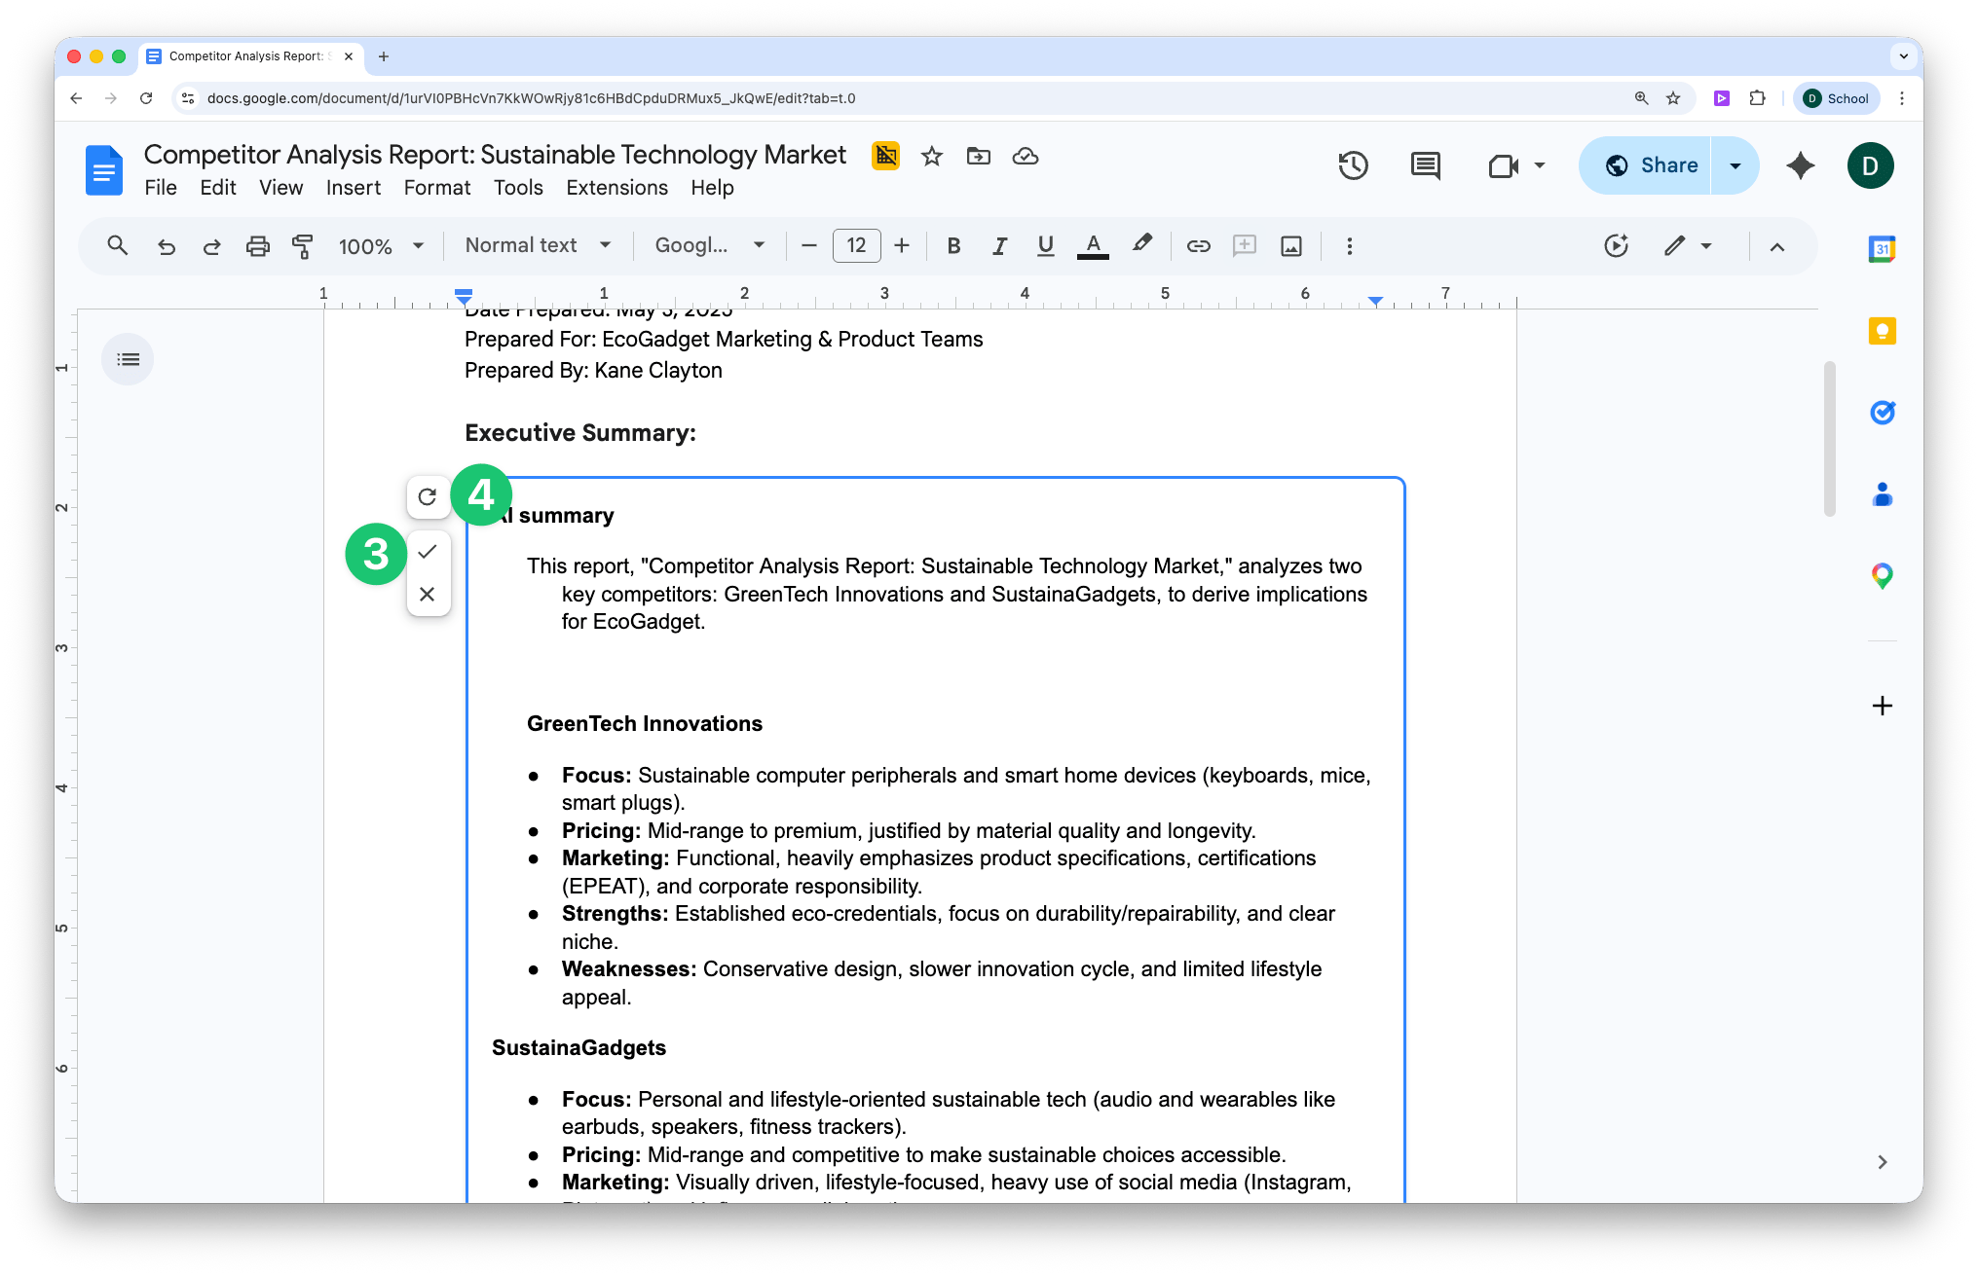
Task: Open the Extensions menu
Action: point(616,188)
